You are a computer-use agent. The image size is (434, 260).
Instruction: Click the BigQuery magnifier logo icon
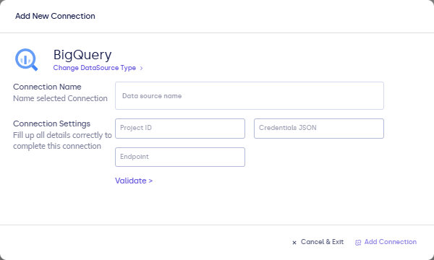click(26, 60)
